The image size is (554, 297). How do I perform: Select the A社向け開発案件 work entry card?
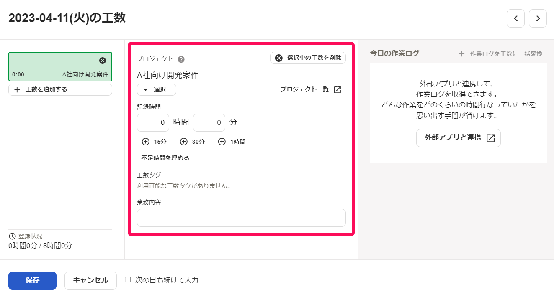(60, 67)
